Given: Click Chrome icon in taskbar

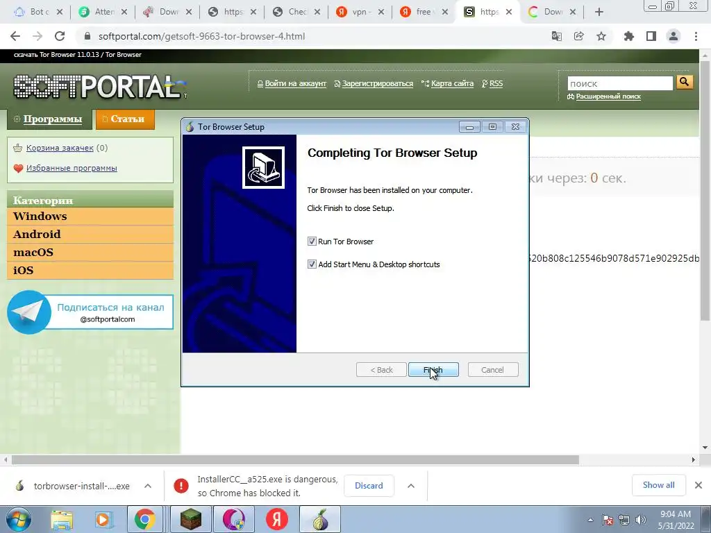Looking at the screenshot, I should tap(144, 519).
